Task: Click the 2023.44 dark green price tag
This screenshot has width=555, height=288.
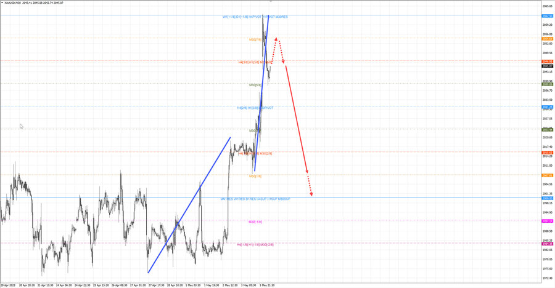Action: 547,130
